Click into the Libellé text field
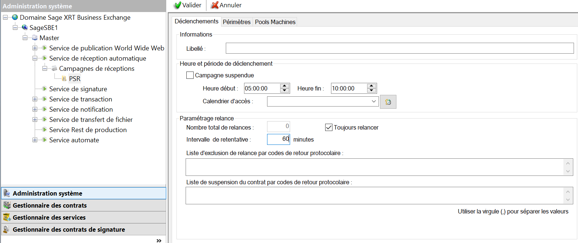Viewport: 578px width, 243px height. [x=399, y=48]
